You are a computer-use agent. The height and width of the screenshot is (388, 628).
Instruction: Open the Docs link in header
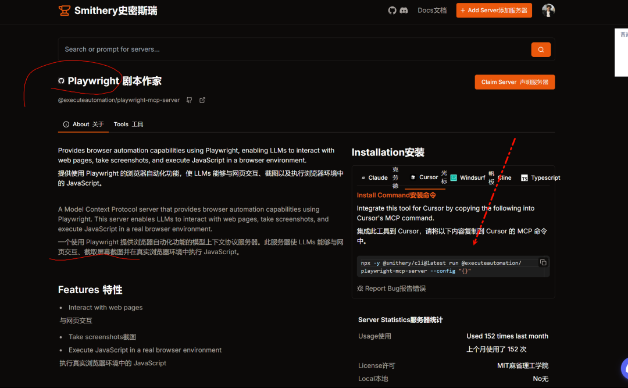[x=431, y=10]
